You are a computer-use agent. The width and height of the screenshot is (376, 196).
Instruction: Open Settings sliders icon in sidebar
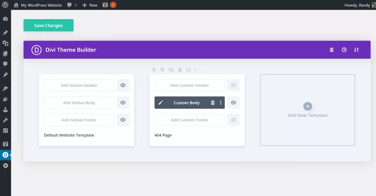click(5, 131)
